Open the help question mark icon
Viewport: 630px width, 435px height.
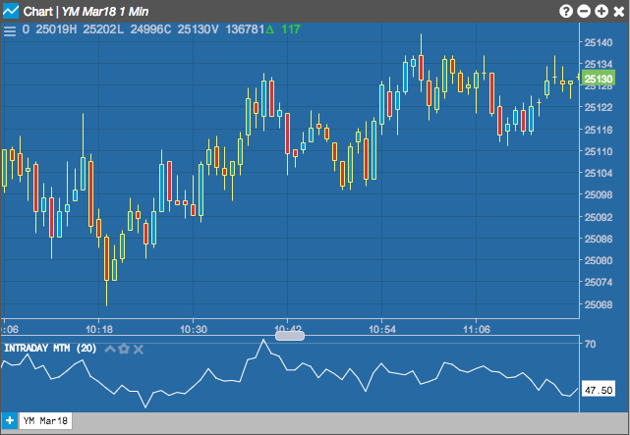(566, 11)
